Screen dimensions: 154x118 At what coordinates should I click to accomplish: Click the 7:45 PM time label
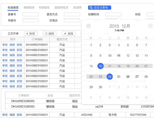pos(119,30)
